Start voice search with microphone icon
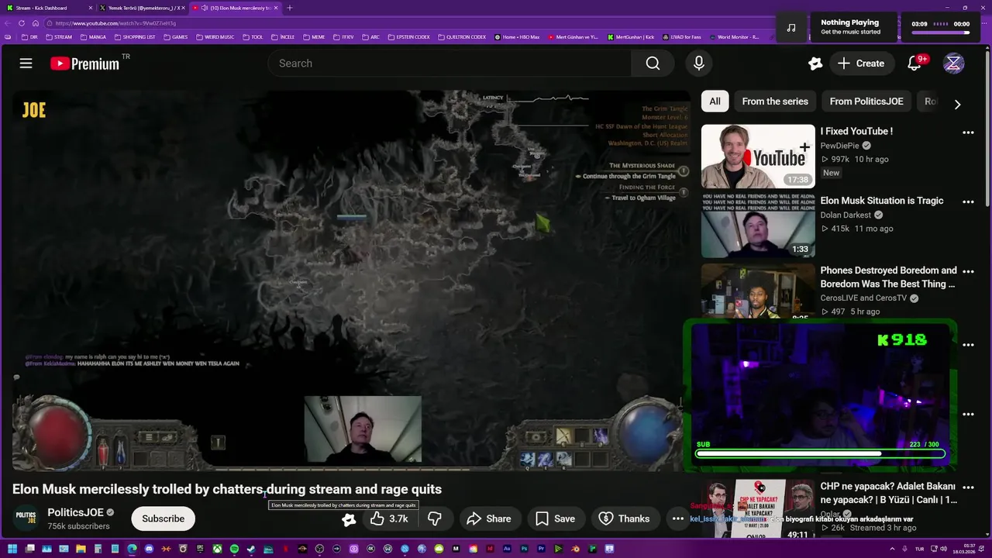This screenshot has width=992, height=558. tap(699, 64)
